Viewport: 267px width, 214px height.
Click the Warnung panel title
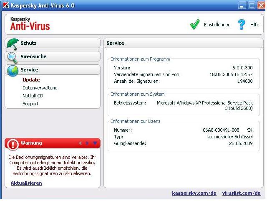[x=31, y=143]
